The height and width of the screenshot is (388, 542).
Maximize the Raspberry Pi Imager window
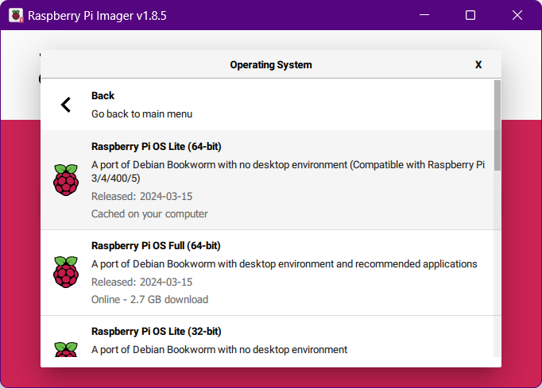click(470, 15)
